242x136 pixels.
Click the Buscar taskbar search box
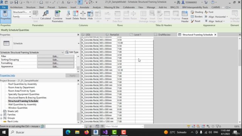click(36, 132)
